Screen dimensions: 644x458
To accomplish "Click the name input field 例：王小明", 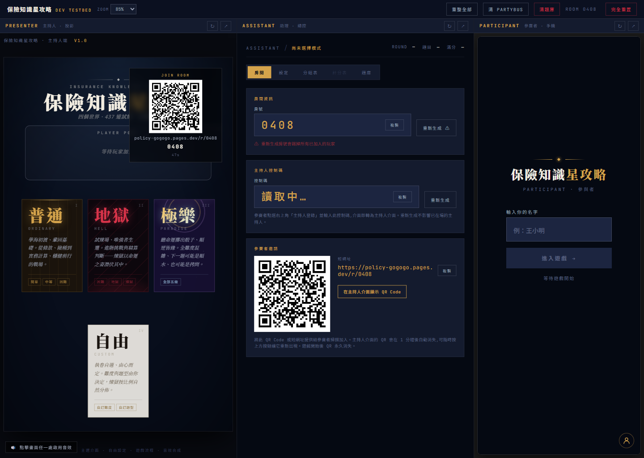I will [x=559, y=229].
